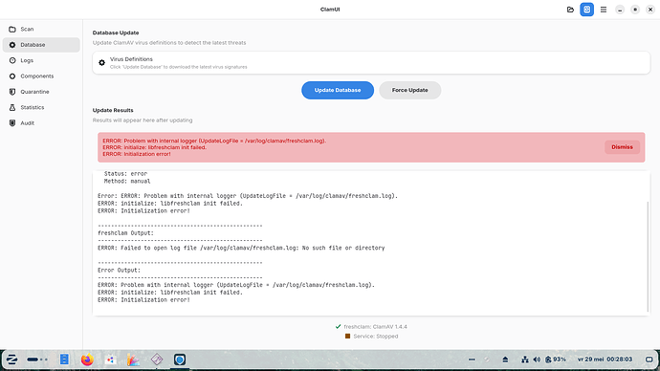Click the freshclam ClamAV 1.4.4 status text
660x371 pixels.
coord(376,326)
